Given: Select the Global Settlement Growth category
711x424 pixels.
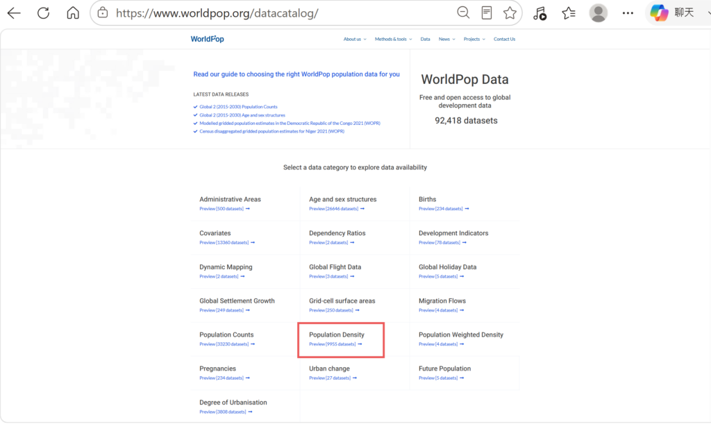Looking at the screenshot, I should click(237, 300).
